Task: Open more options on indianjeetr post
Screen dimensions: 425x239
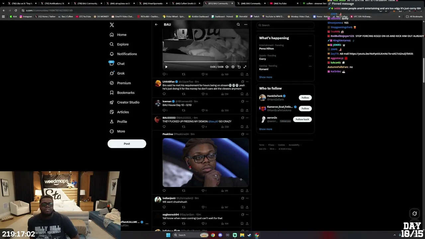Action: click(247, 198)
